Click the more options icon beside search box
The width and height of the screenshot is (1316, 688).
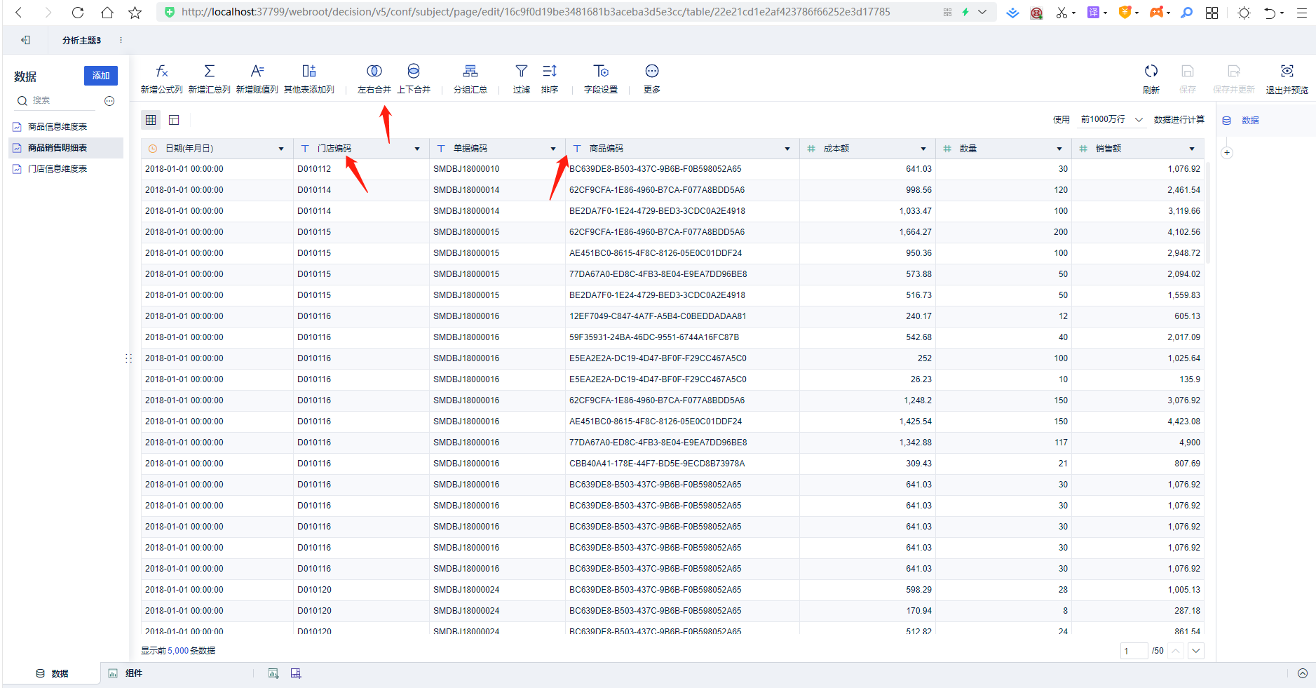tap(109, 101)
